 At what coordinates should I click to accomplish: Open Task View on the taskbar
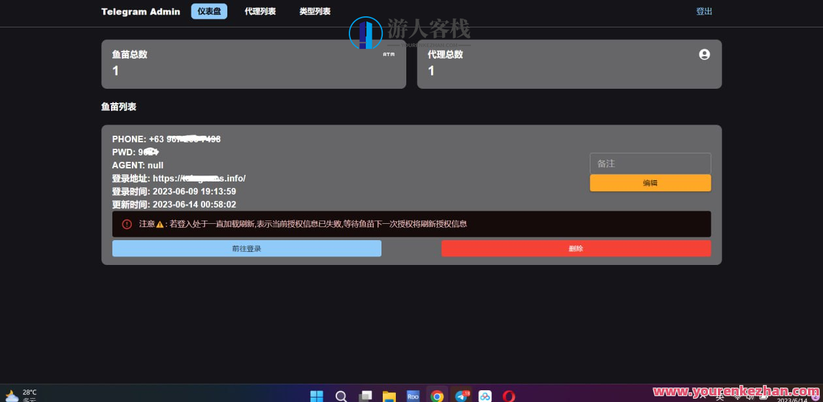pos(365,395)
